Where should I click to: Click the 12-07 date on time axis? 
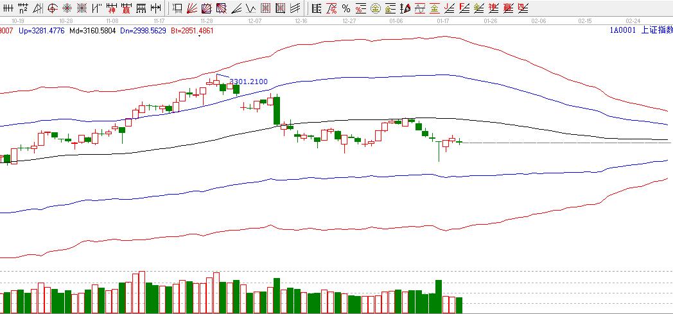pyautogui.click(x=254, y=21)
